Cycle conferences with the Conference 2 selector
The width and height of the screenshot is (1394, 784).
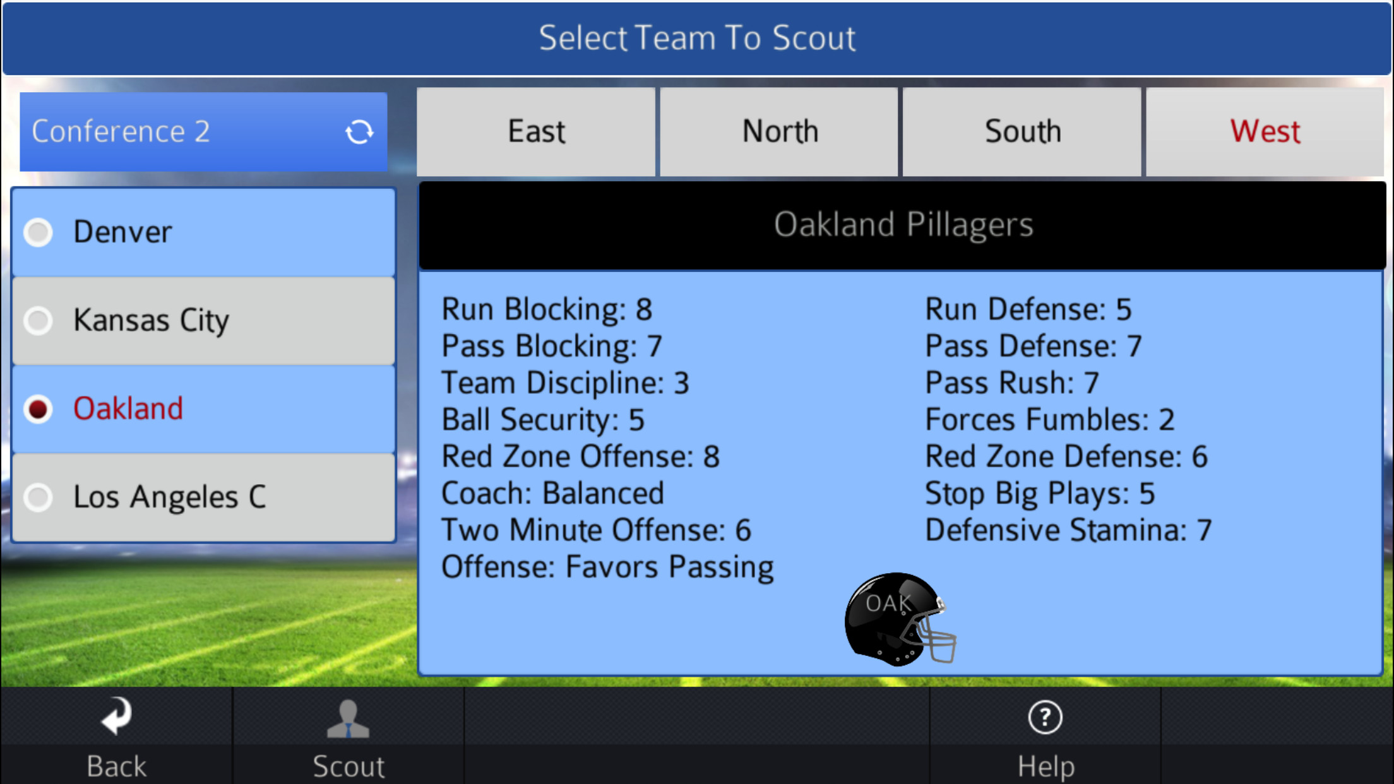tap(202, 131)
